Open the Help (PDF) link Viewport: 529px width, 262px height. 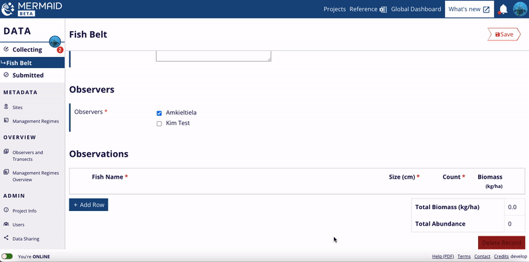tap(443, 257)
